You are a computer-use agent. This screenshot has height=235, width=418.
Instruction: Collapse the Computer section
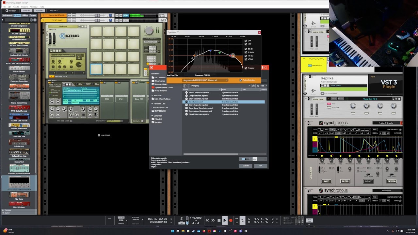(152, 116)
